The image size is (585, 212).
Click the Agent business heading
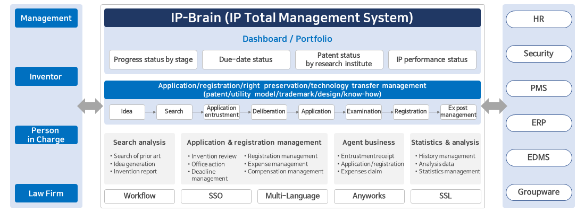click(369, 143)
